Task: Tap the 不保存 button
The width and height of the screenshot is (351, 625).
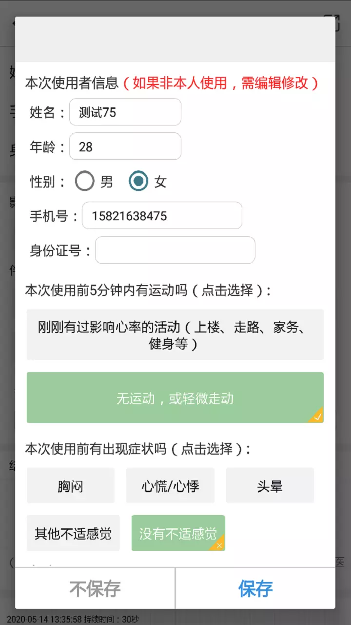Action: tap(95, 588)
